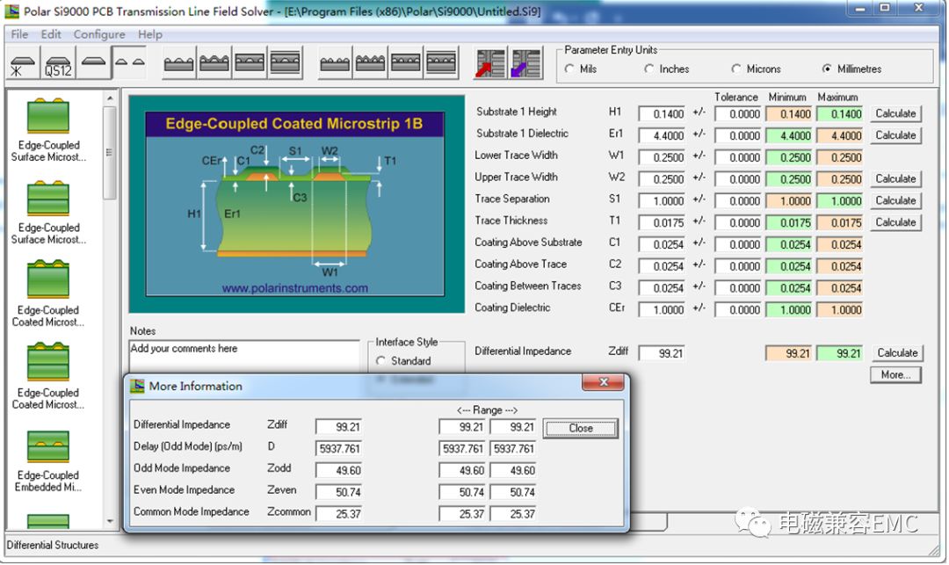
Task: Calculate Differential Impedance Zdiff
Action: pyautogui.click(x=897, y=352)
